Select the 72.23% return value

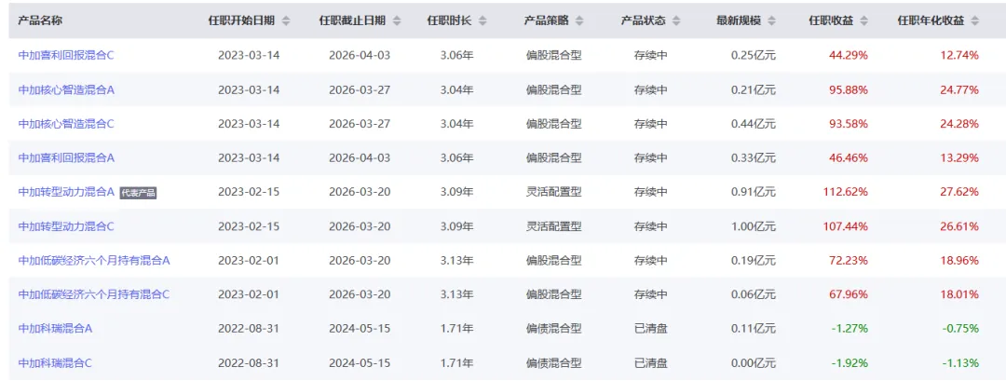[x=849, y=261]
